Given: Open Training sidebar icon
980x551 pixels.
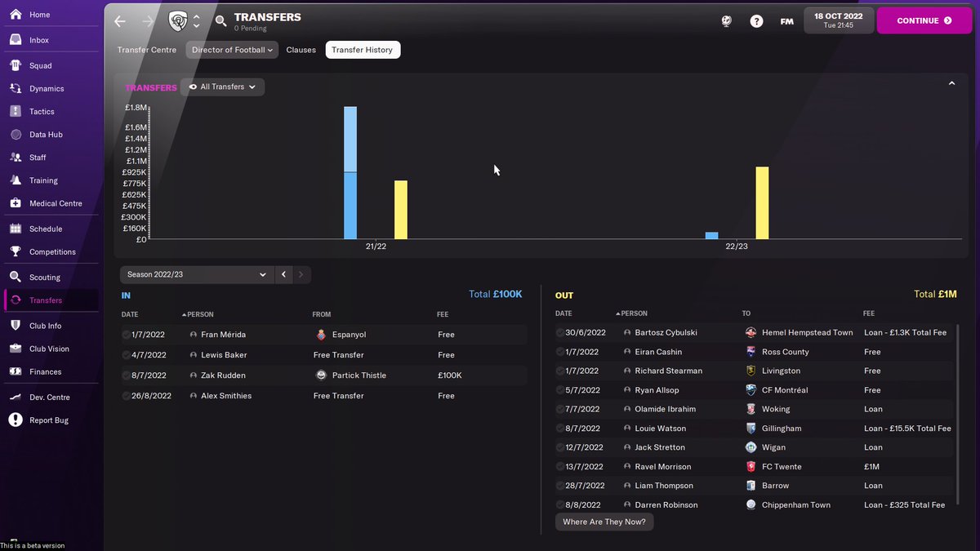Looking at the screenshot, I should tap(15, 180).
